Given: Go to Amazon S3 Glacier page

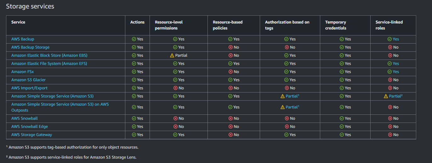Looking at the screenshot, I should coord(28,80).
